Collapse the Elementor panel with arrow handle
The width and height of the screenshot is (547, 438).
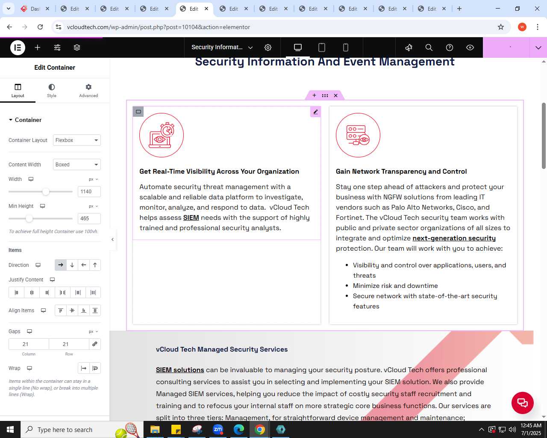point(112,240)
